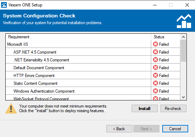Click the Status column header

tap(166, 37)
